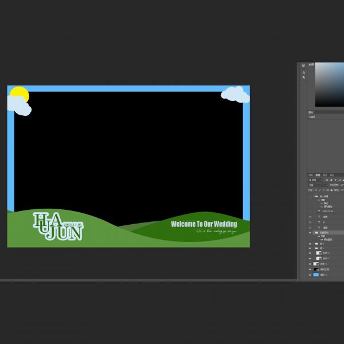The width and height of the screenshot is (344, 344).
Task: Open the Paragraph panel icon in the strip
Action: point(303,77)
